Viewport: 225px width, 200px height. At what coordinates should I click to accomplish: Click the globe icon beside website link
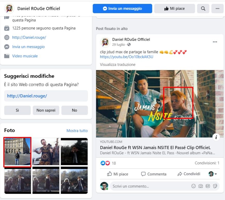(7, 37)
